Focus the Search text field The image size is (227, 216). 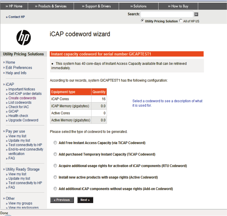tap(167, 14)
